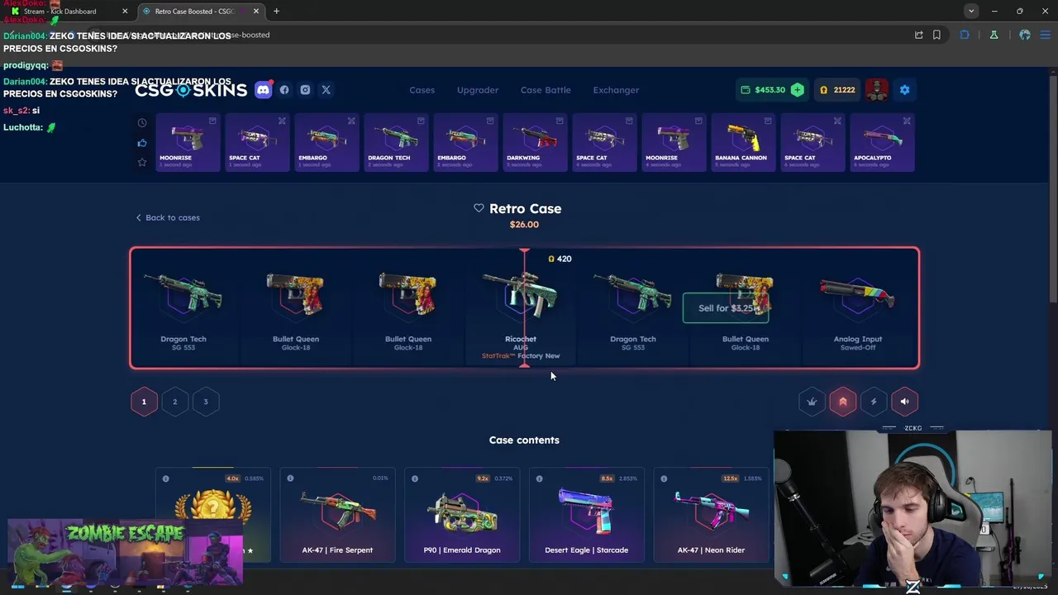Select 1 case to open
This screenshot has width=1058, height=595.
[x=144, y=402]
